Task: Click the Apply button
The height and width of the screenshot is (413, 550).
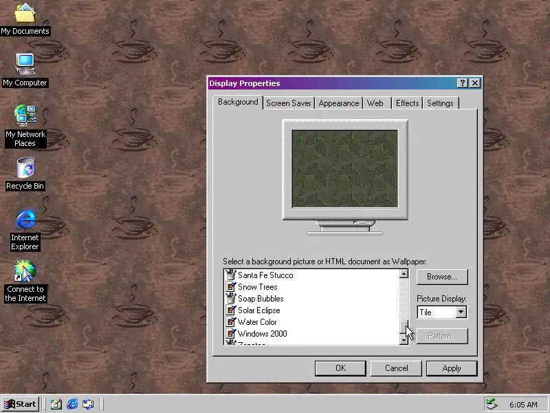Action: 452,368
